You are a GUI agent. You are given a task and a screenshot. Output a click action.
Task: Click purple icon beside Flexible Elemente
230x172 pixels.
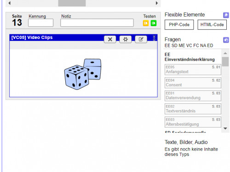tap(226, 15)
